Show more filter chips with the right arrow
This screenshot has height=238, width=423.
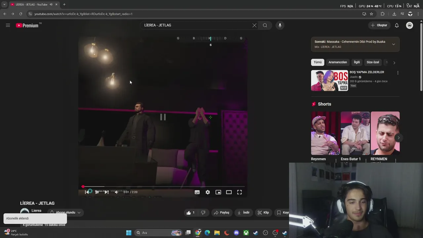(394, 62)
